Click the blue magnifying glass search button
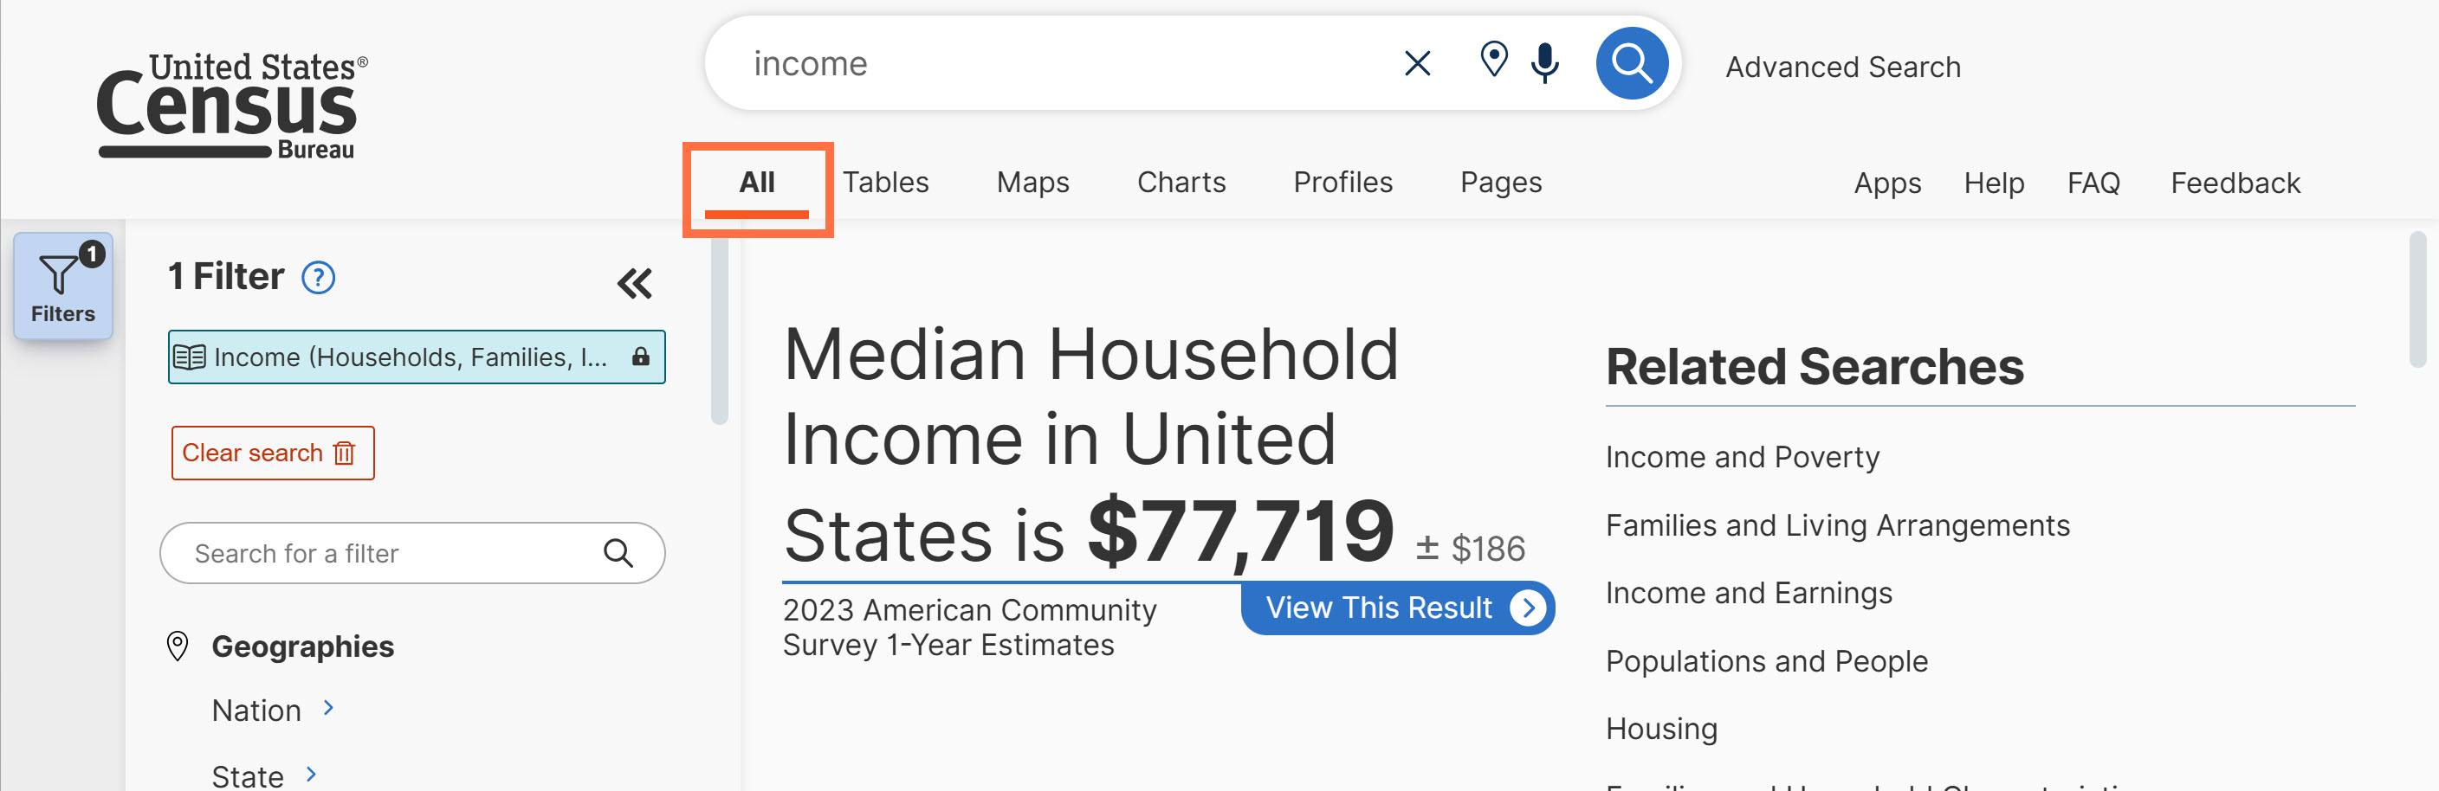The height and width of the screenshot is (791, 2439). point(1632,63)
